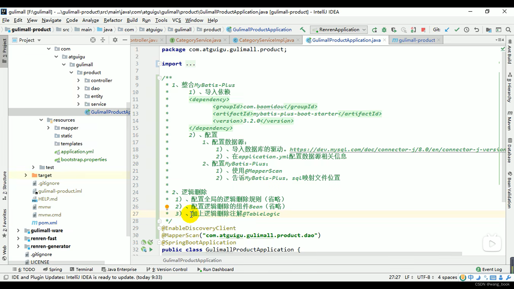Click the Git update project arrow icon
Image resolution: width=514 pixels, height=289 pixels.
click(447, 30)
